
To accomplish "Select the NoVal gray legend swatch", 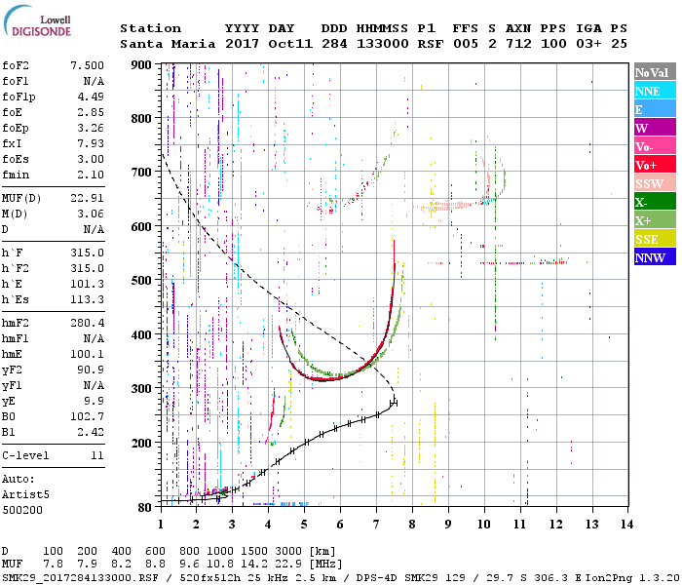I will click(655, 72).
